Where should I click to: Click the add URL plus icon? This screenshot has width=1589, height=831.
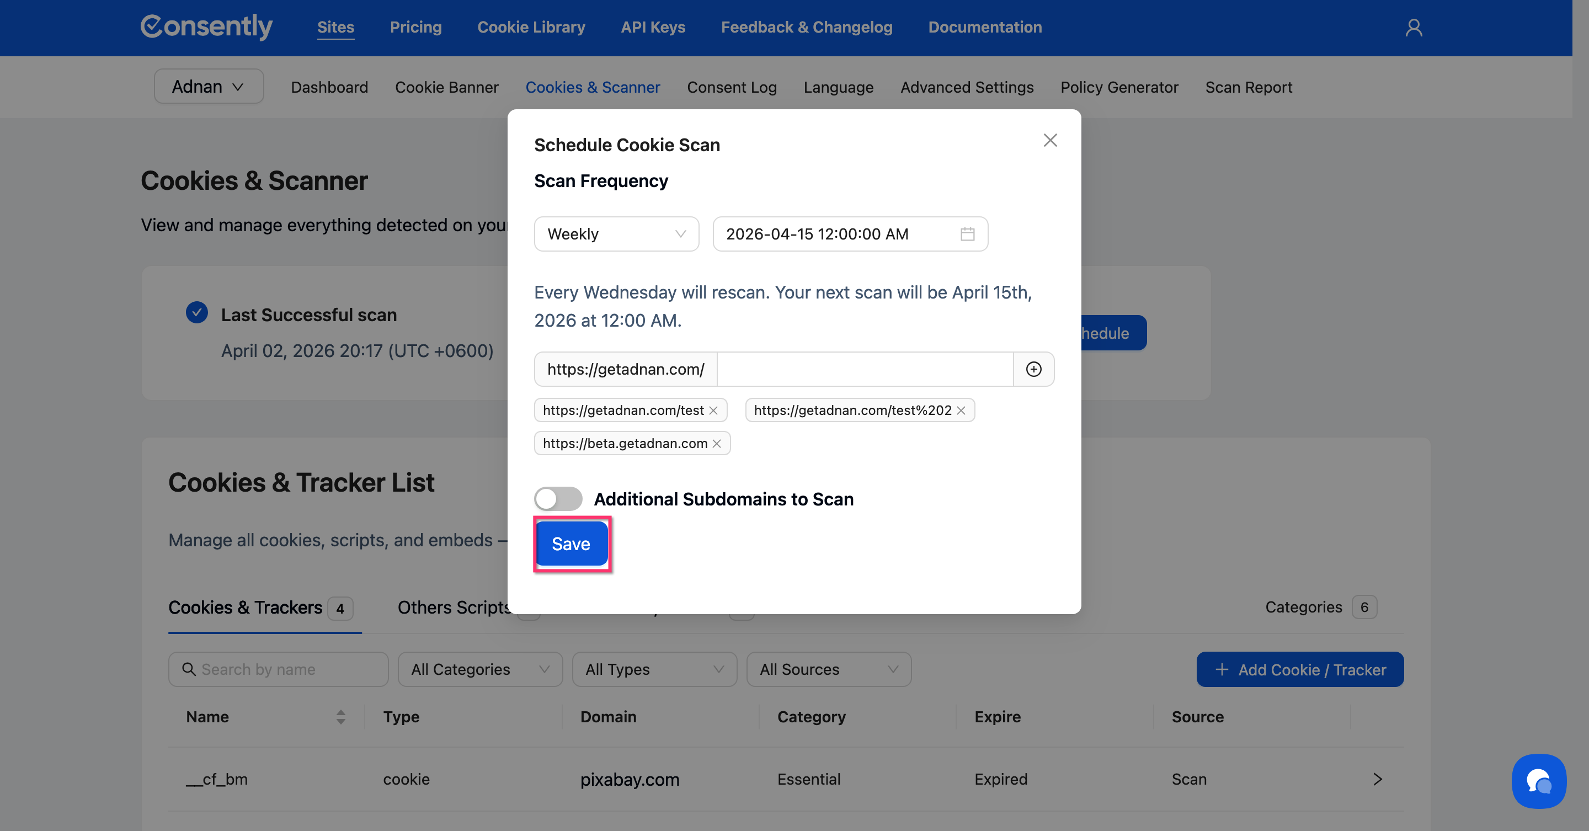(1033, 369)
